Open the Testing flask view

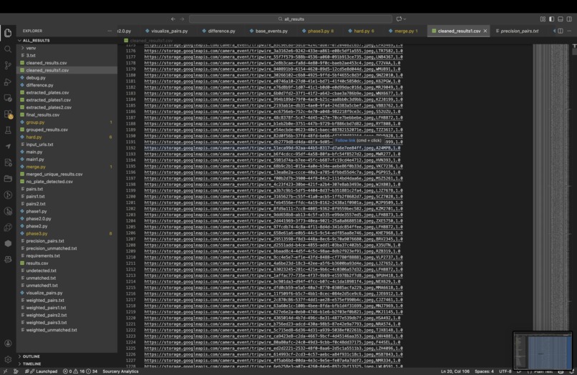(x=8, y=130)
